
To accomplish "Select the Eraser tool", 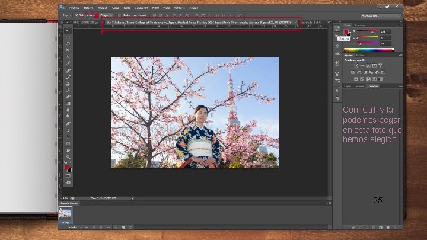I will [68, 97].
